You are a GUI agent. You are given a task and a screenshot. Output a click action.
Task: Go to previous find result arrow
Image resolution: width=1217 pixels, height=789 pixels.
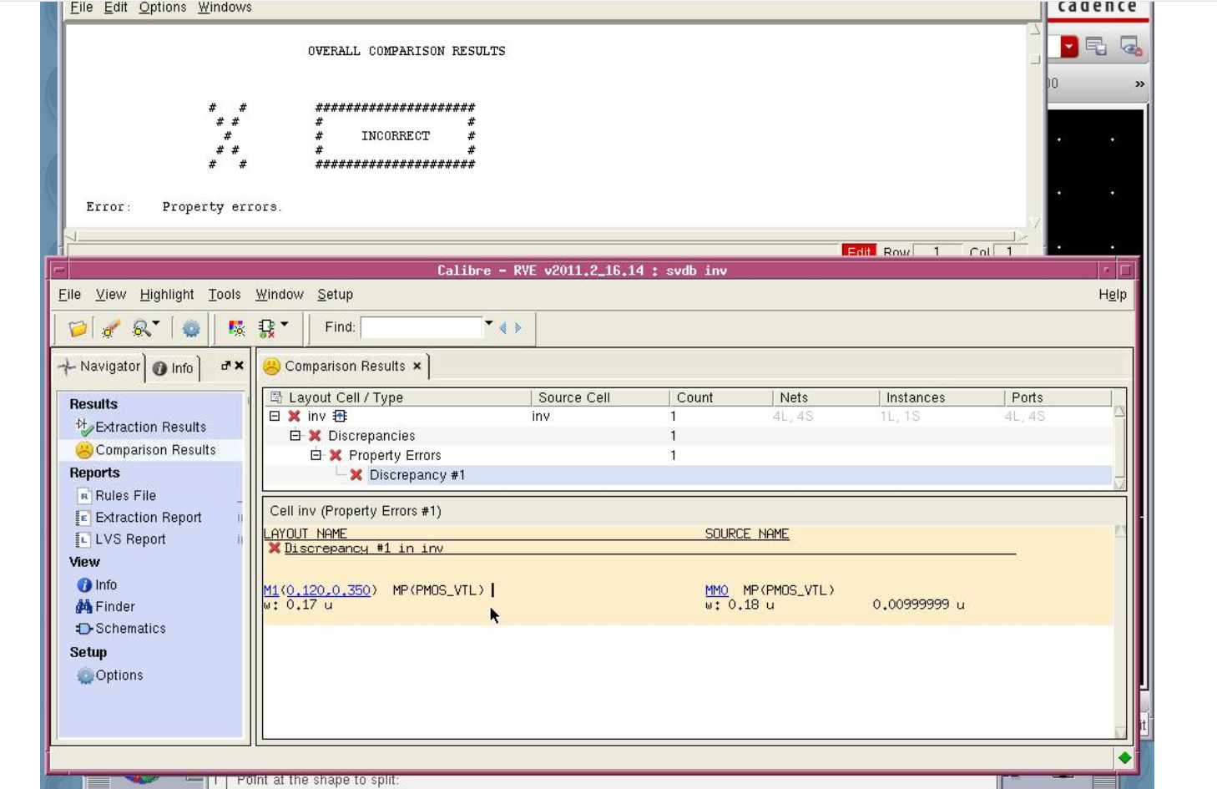tap(502, 328)
